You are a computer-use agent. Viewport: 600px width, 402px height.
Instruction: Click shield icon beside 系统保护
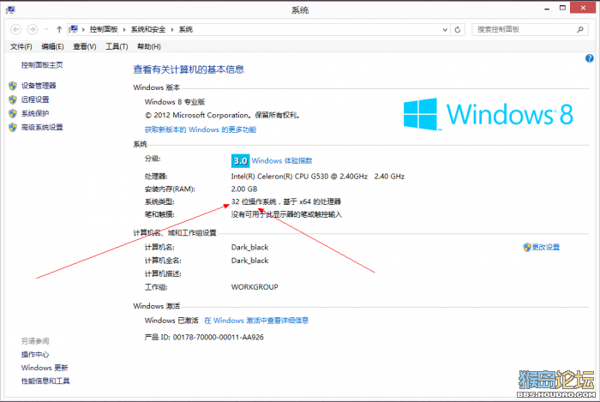point(13,113)
